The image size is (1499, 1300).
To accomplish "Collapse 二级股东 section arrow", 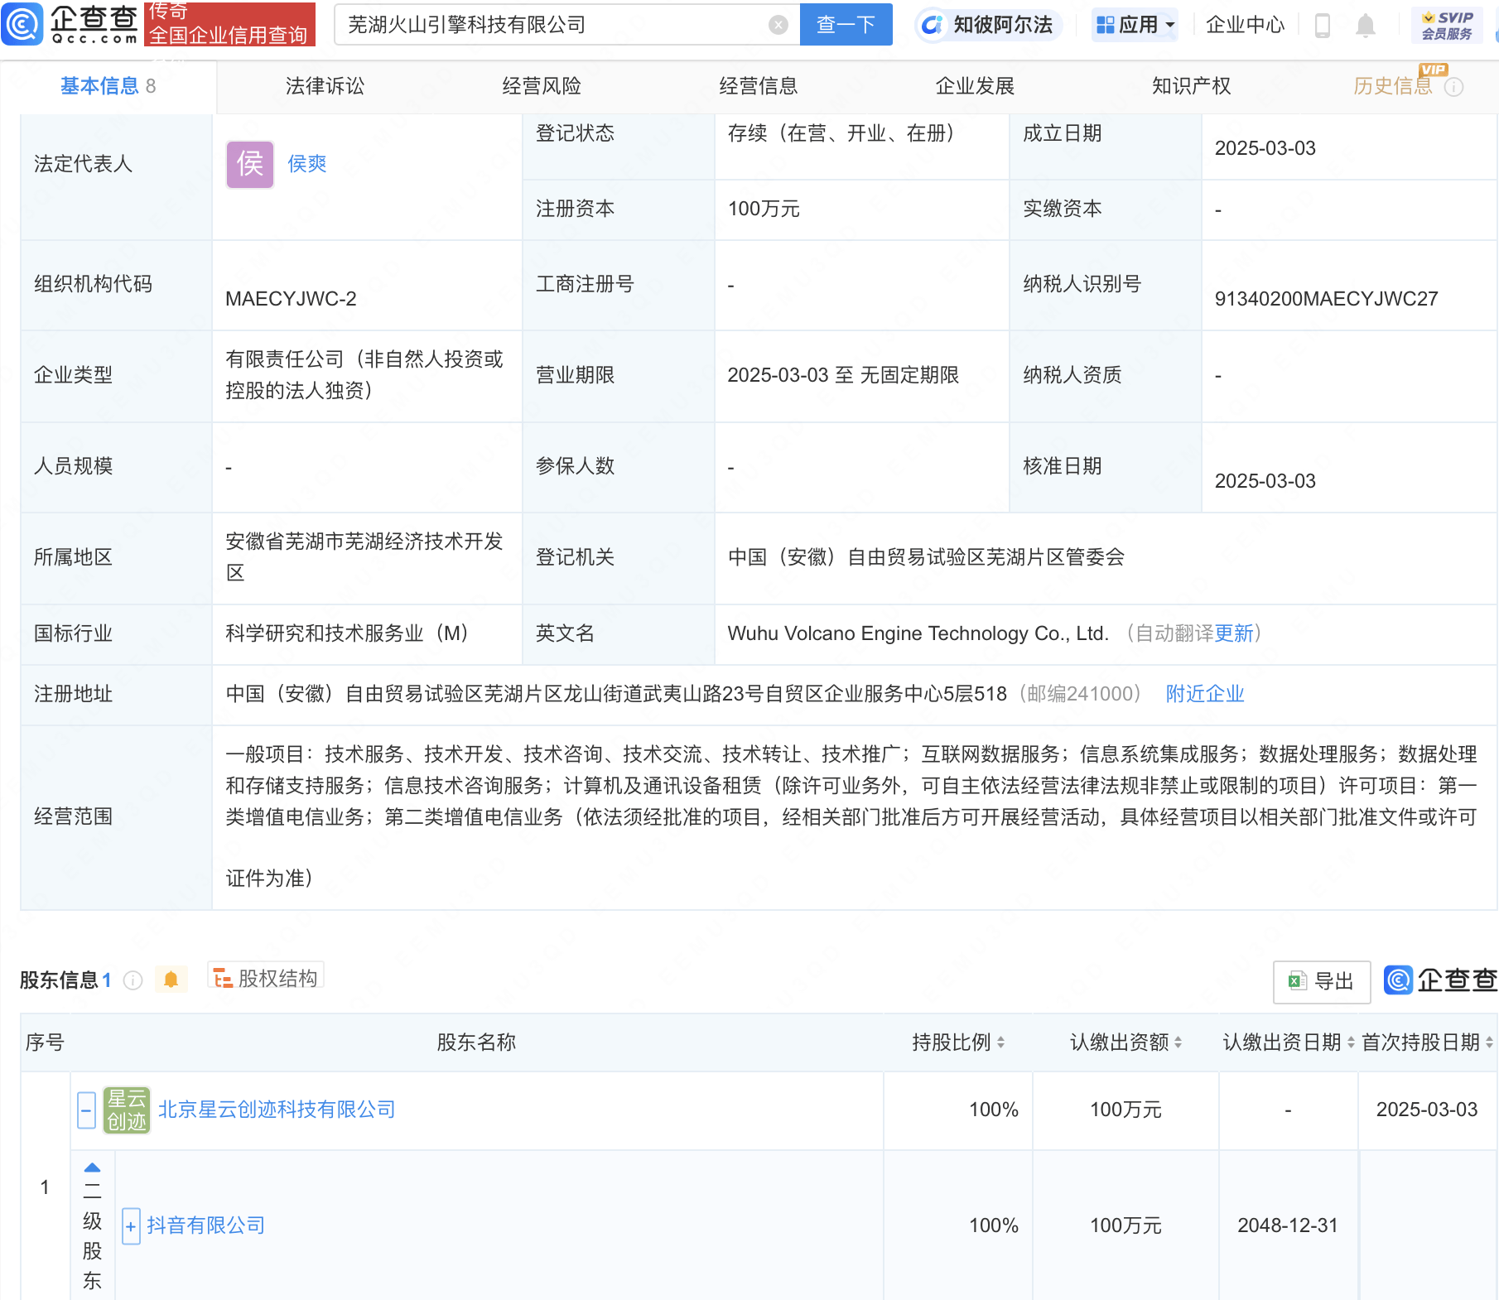I will pyautogui.click(x=92, y=1168).
